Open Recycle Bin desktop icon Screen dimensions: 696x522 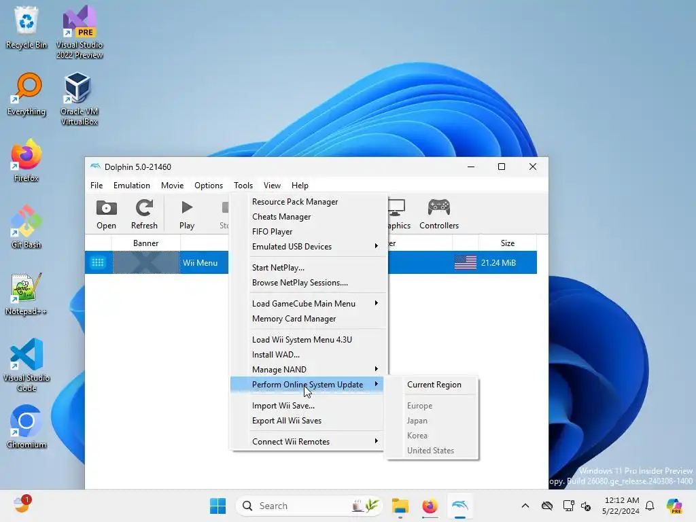coord(27,28)
